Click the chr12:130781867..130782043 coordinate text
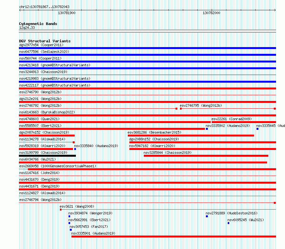 click(44, 7)
